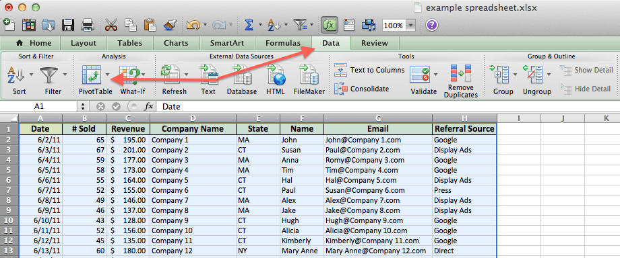Copy selection with the copy icon
This screenshot has width=620, height=258.
pos(131,26)
